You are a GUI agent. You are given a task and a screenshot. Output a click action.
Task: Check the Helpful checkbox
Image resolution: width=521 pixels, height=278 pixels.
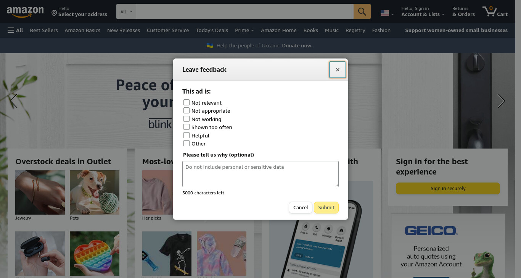187,135
